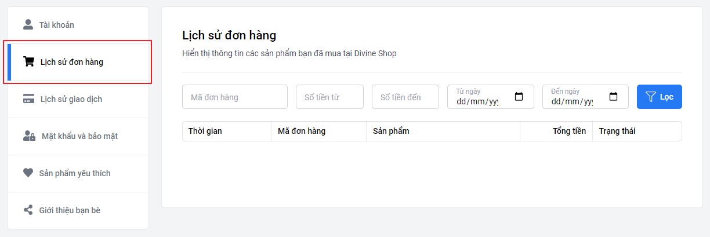Click the Tổng tiền column header
710x237 pixels.
(556, 131)
